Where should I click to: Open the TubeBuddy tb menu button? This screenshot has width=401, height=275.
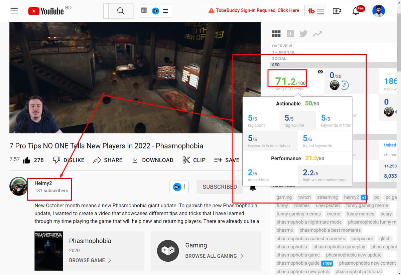[315, 11]
